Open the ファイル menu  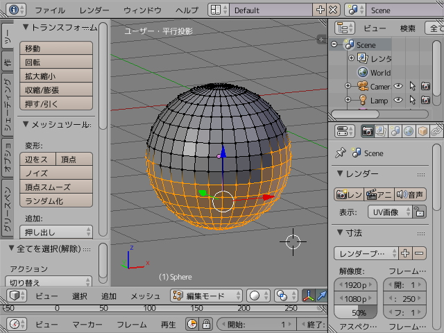click(x=50, y=10)
